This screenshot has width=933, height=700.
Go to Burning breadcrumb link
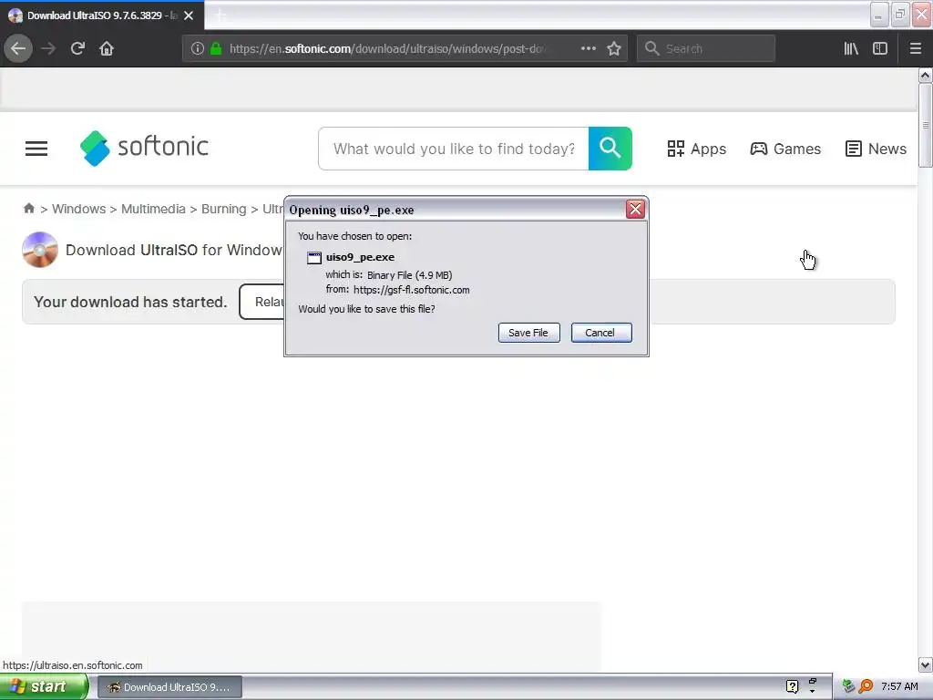224,209
